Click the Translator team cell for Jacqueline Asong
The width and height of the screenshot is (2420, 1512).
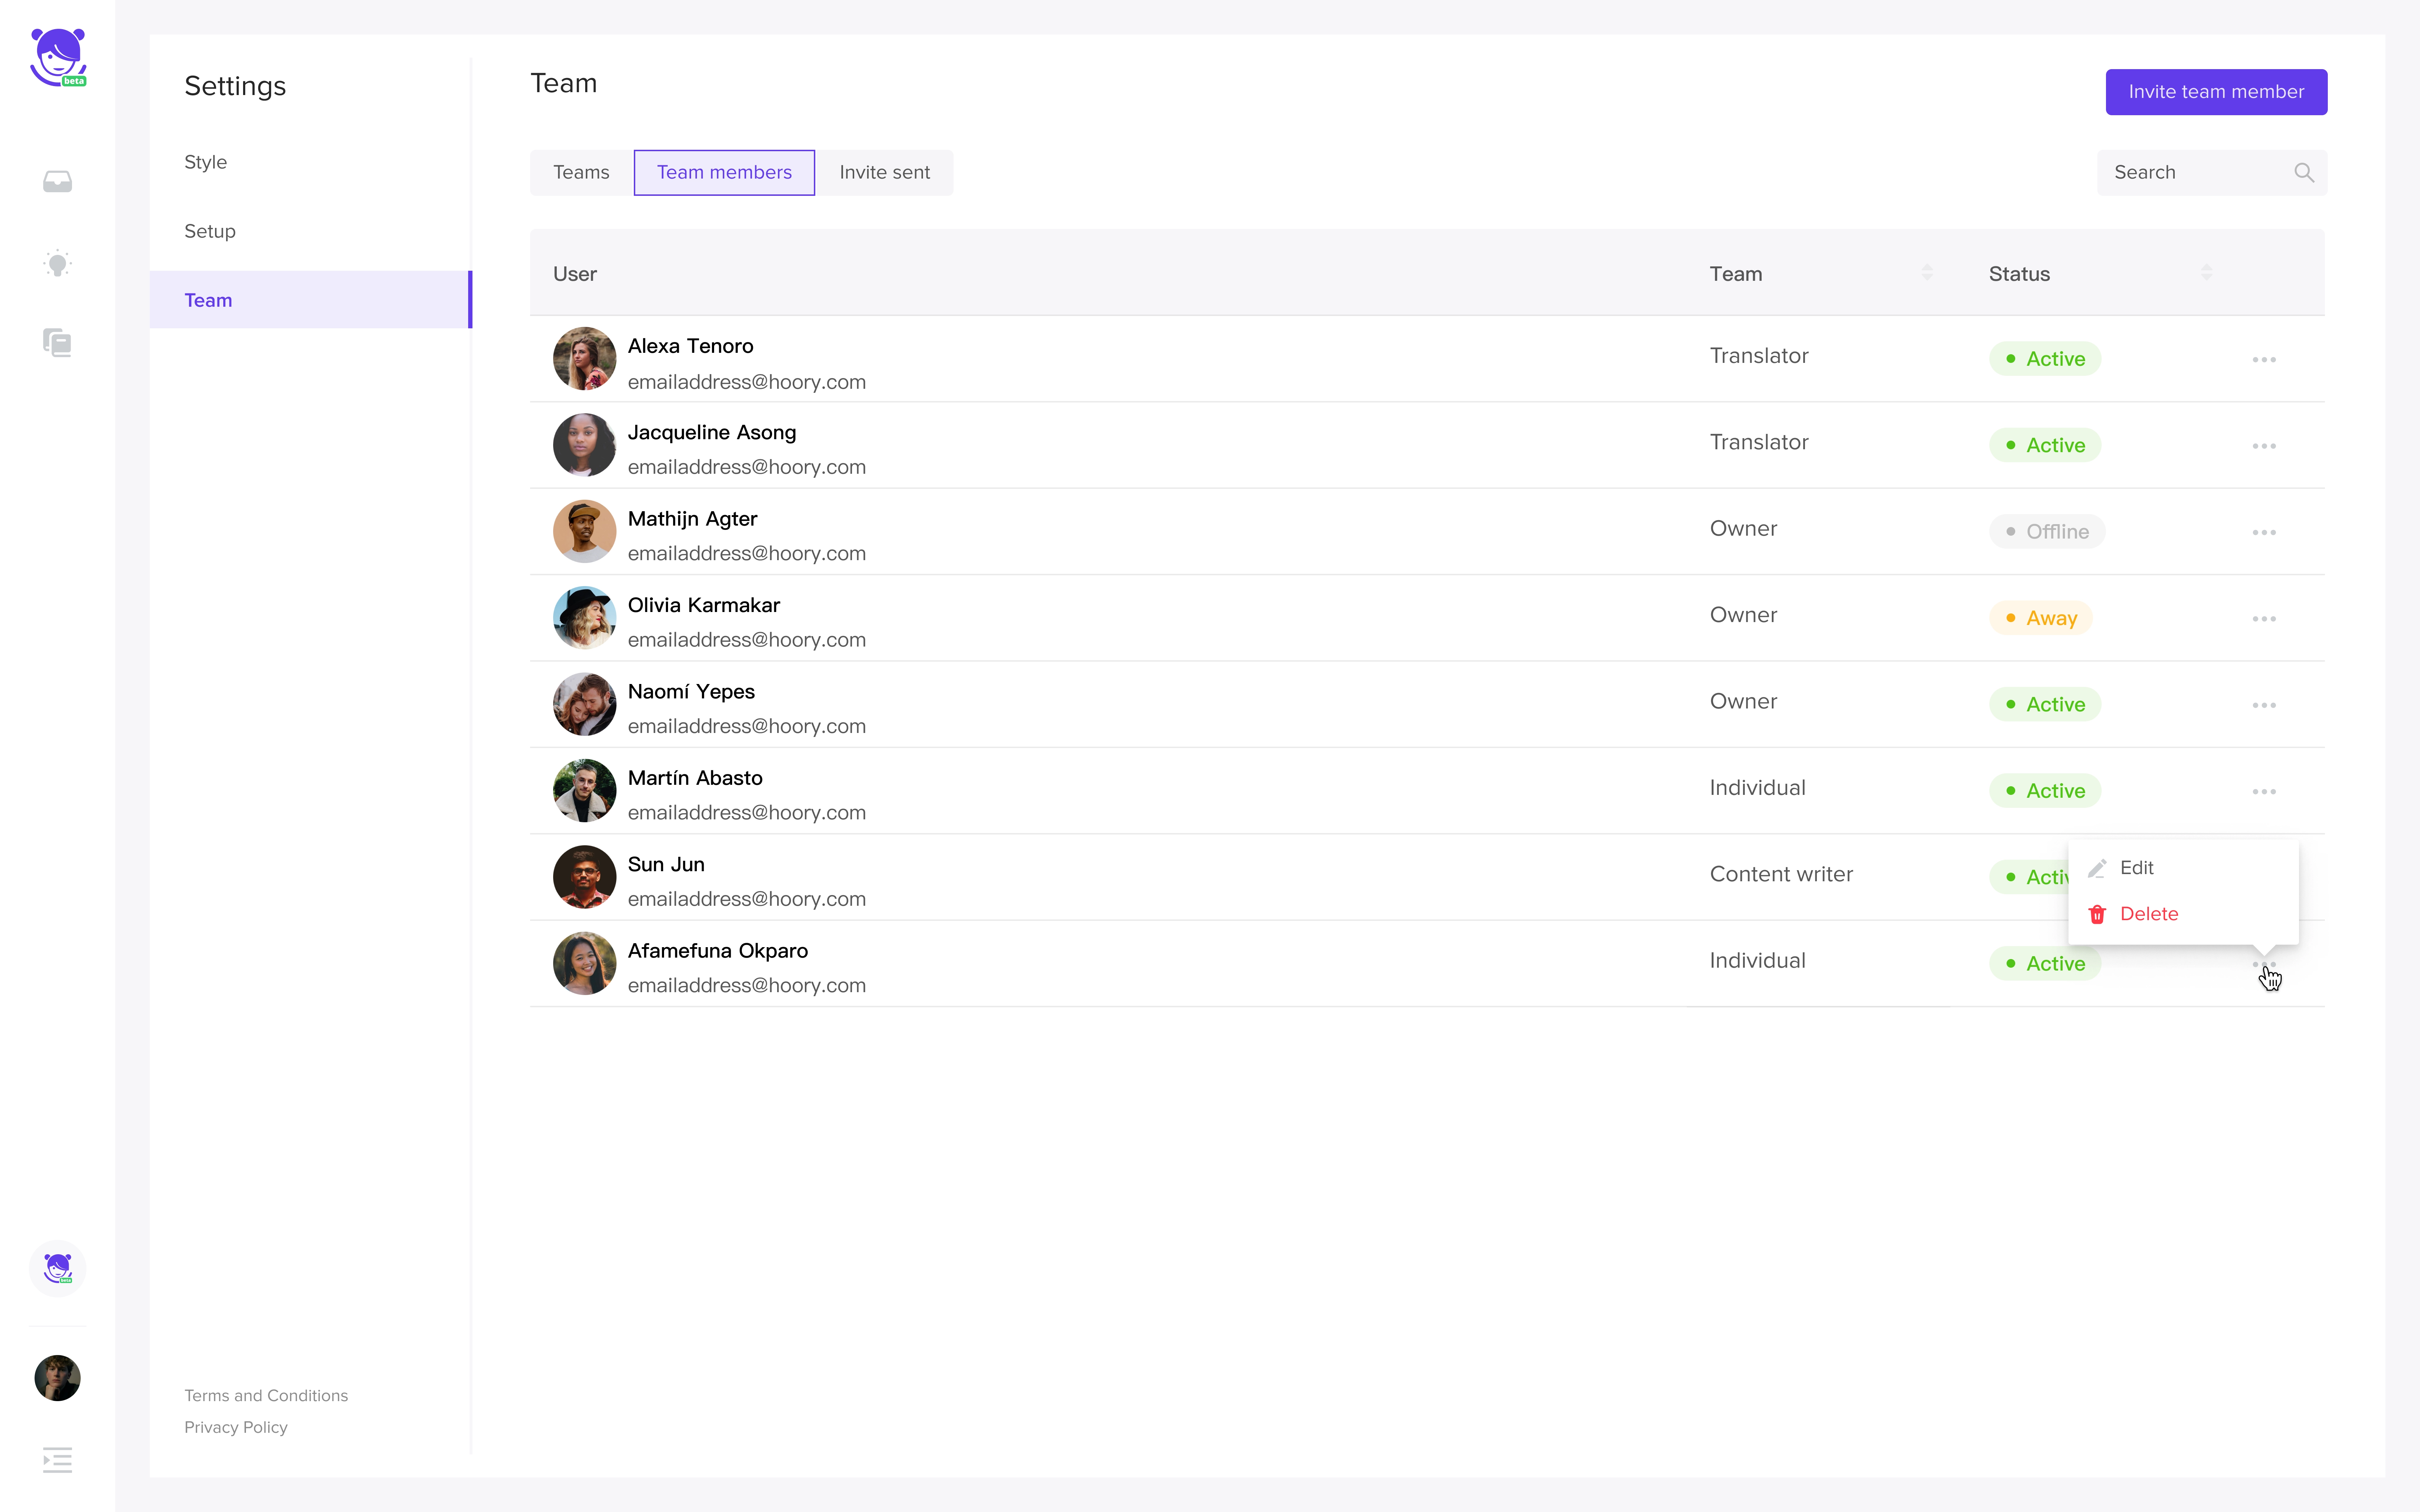pos(1759,442)
